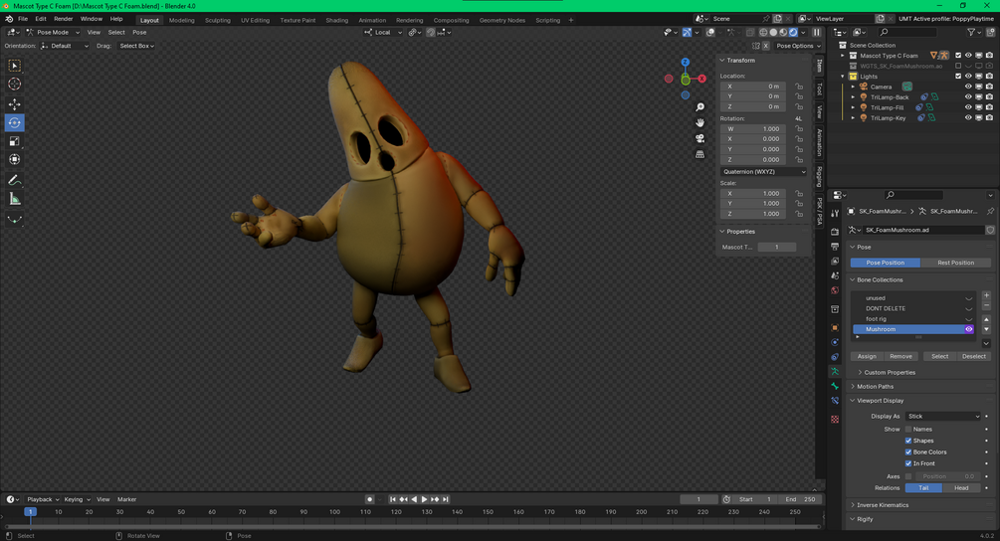Open the Render menu
Viewport: 1000px width, 541px height.
[63, 19]
